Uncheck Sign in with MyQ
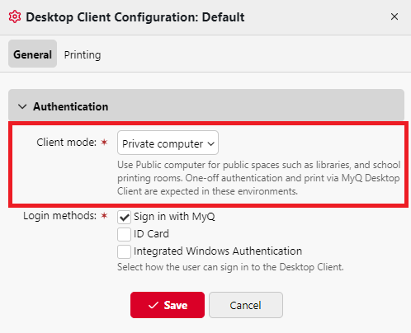Screen dimensions: 411x333 [124, 217]
